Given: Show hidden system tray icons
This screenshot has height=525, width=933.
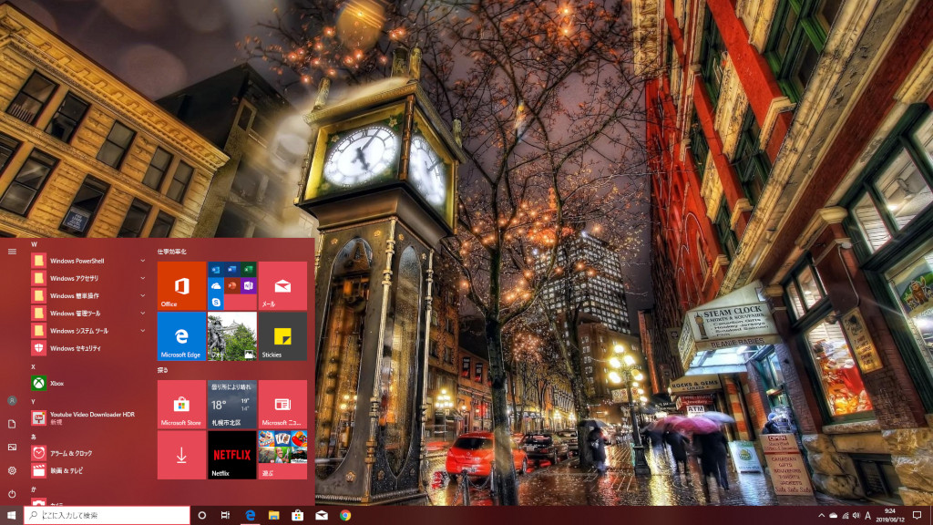Looking at the screenshot, I should tap(822, 516).
